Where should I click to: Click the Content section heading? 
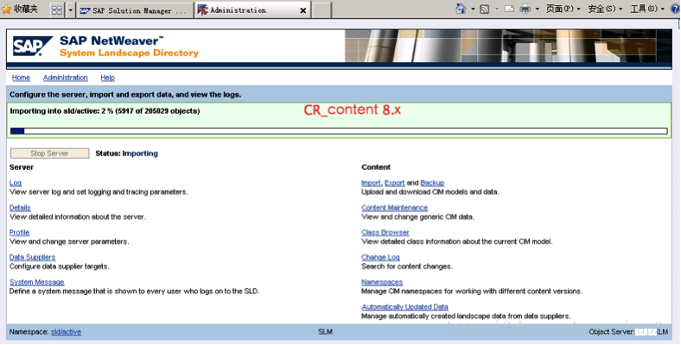376,166
